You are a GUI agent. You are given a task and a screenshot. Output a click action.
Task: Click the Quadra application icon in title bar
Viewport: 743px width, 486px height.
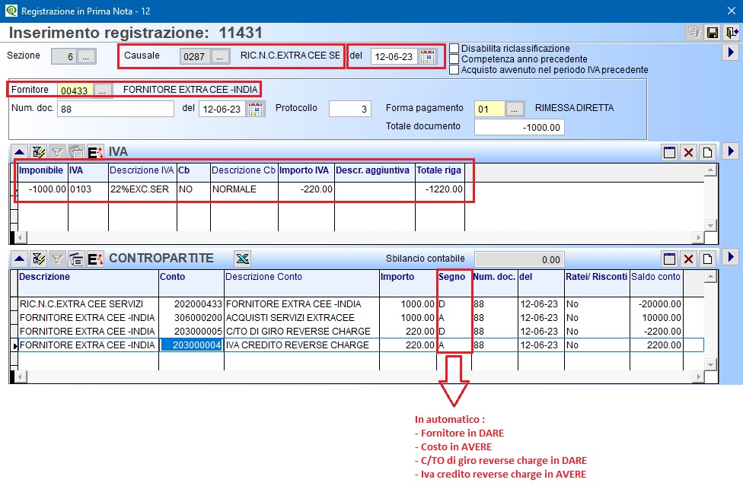point(11,11)
